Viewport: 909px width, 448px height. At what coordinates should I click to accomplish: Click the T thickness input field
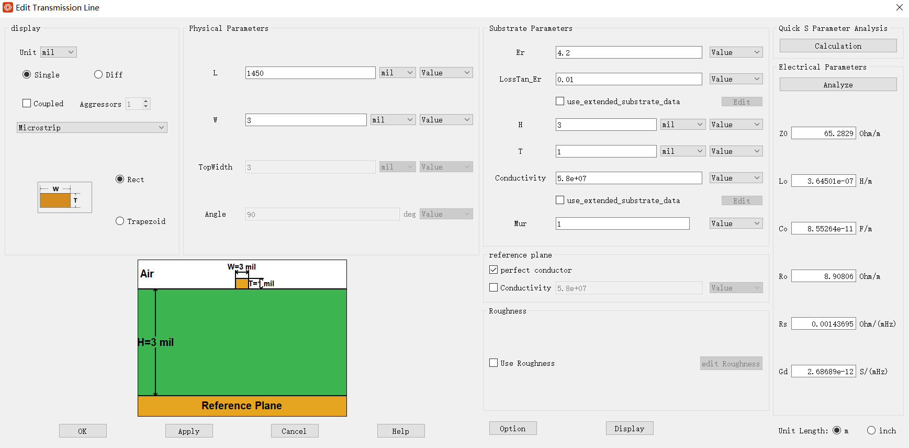pos(606,151)
